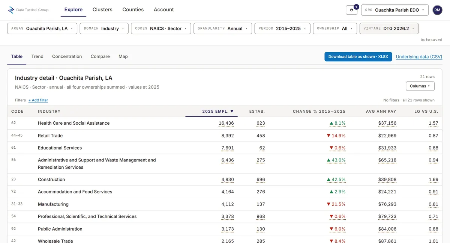
Task: Click the ▼ 14.9% change value
Action: (336, 136)
